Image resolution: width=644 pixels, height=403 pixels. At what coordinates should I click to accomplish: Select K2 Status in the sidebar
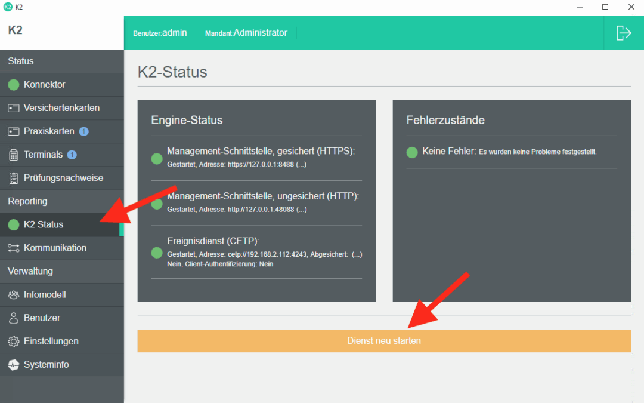pos(61,224)
